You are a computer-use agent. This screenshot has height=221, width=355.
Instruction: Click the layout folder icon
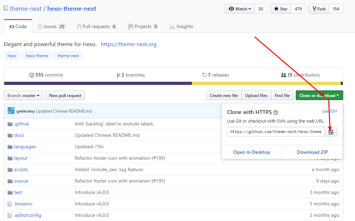pos(10,158)
